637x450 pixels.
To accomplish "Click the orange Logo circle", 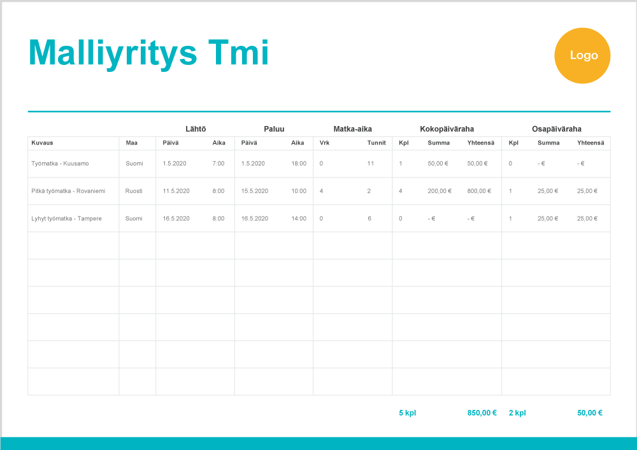I will point(582,55).
